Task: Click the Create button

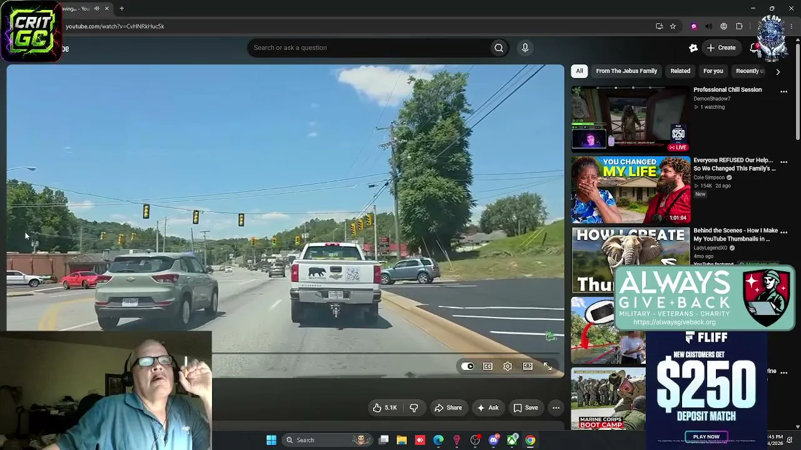Action: [721, 47]
